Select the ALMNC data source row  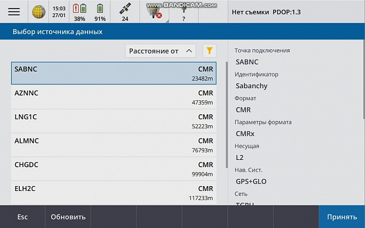coord(113,145)
